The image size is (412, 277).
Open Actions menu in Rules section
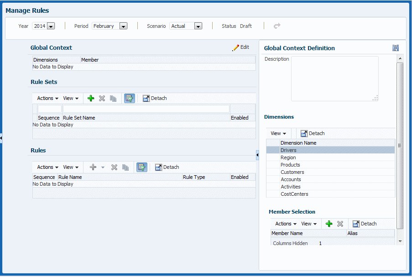click(x=47, y=167)
